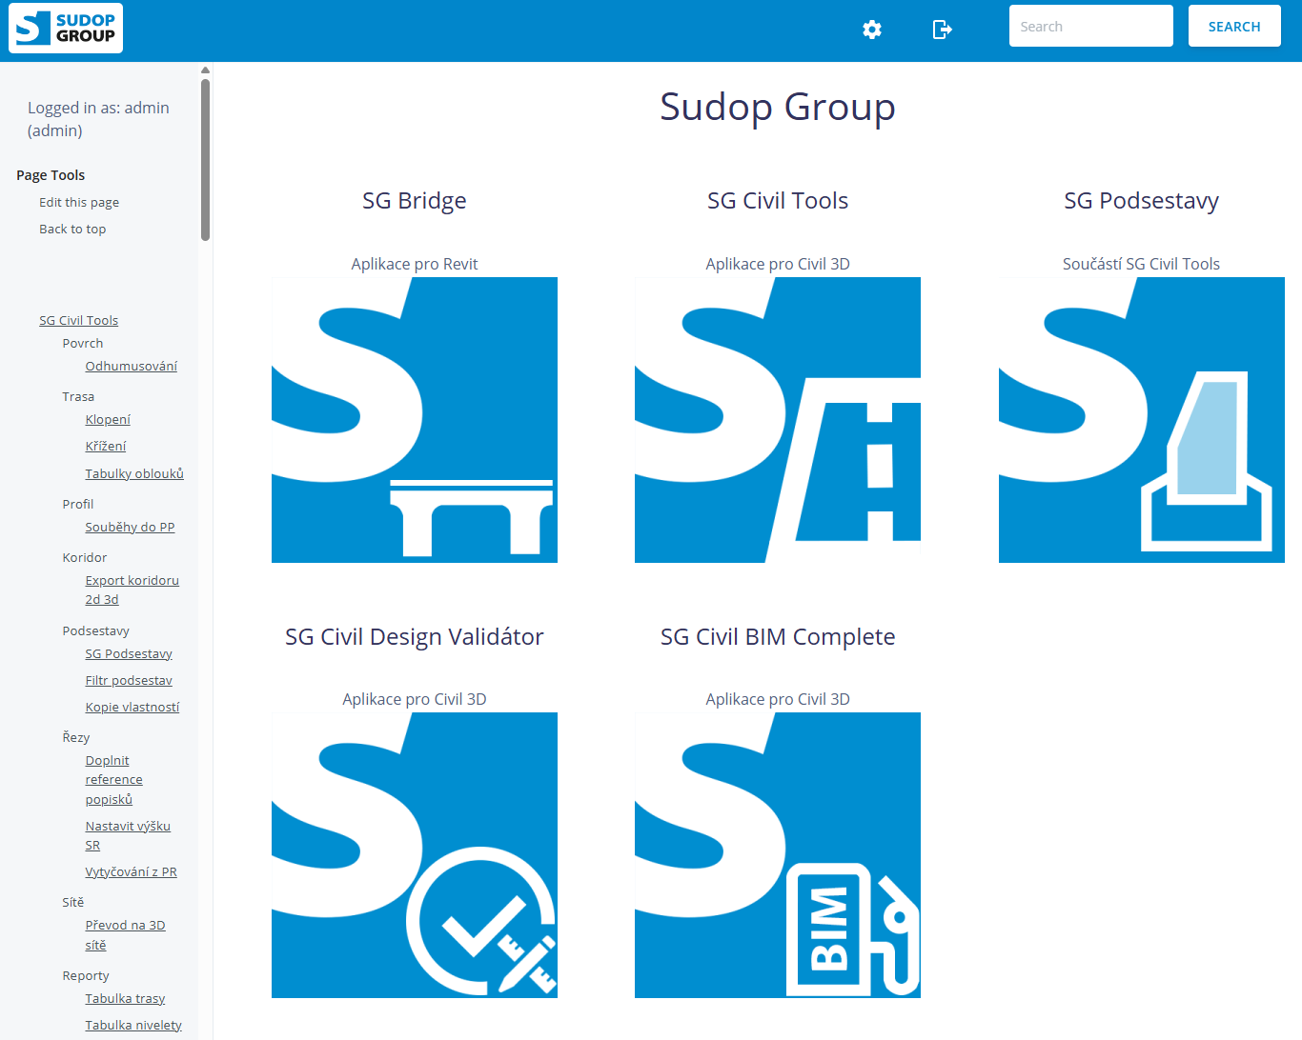This screenshot has width=1302, height=1040.
Task: Open the Filtr podsestav link
Action: pos(129,681)
